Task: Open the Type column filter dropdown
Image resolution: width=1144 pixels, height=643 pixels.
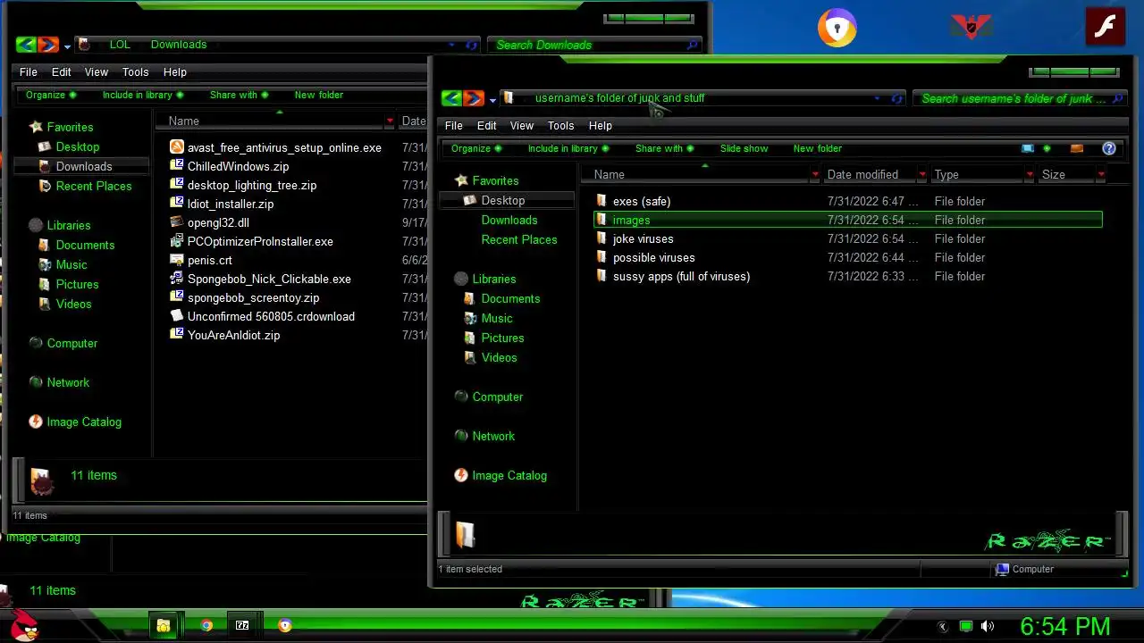Action: [1030, 175]
